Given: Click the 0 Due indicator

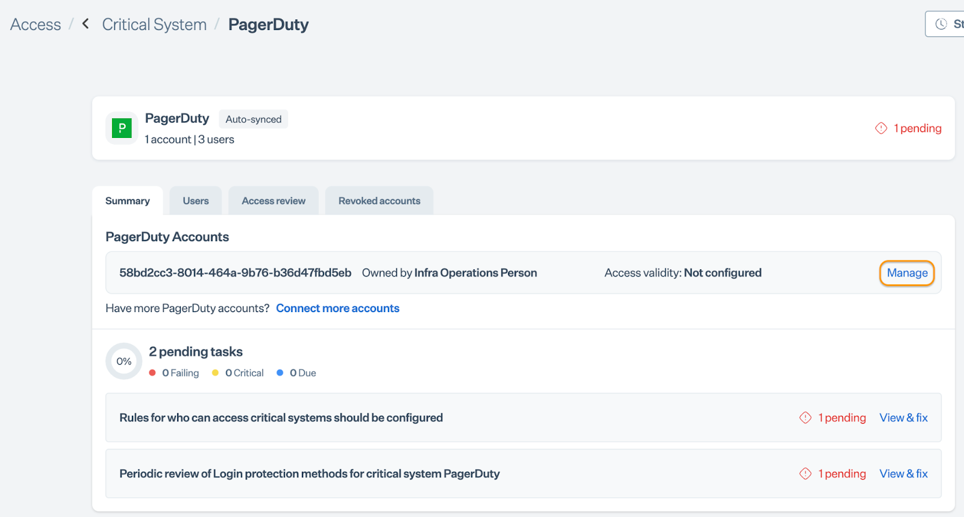Looking at the screenshot, I should click(296, 373).
